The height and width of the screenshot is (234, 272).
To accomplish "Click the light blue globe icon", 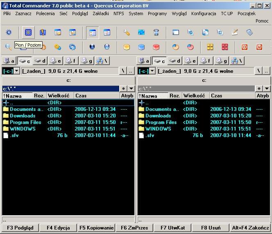I will (107, 47).
